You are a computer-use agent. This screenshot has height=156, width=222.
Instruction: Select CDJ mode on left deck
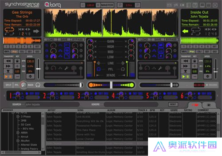22,51
